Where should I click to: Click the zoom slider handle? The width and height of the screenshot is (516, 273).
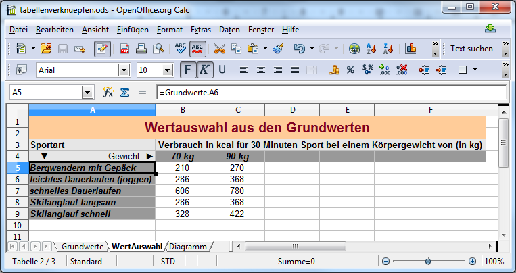click(427, 262)
